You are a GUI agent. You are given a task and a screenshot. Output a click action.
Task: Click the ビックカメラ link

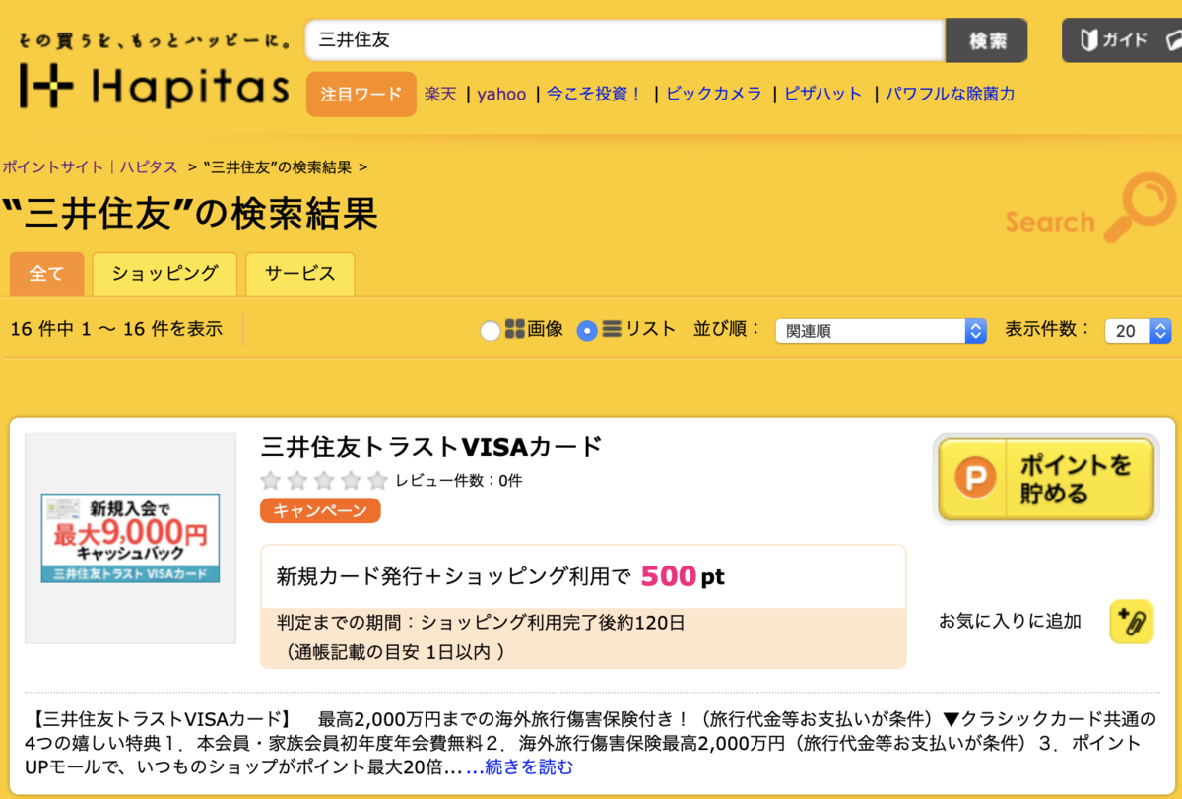click(714, 95)
